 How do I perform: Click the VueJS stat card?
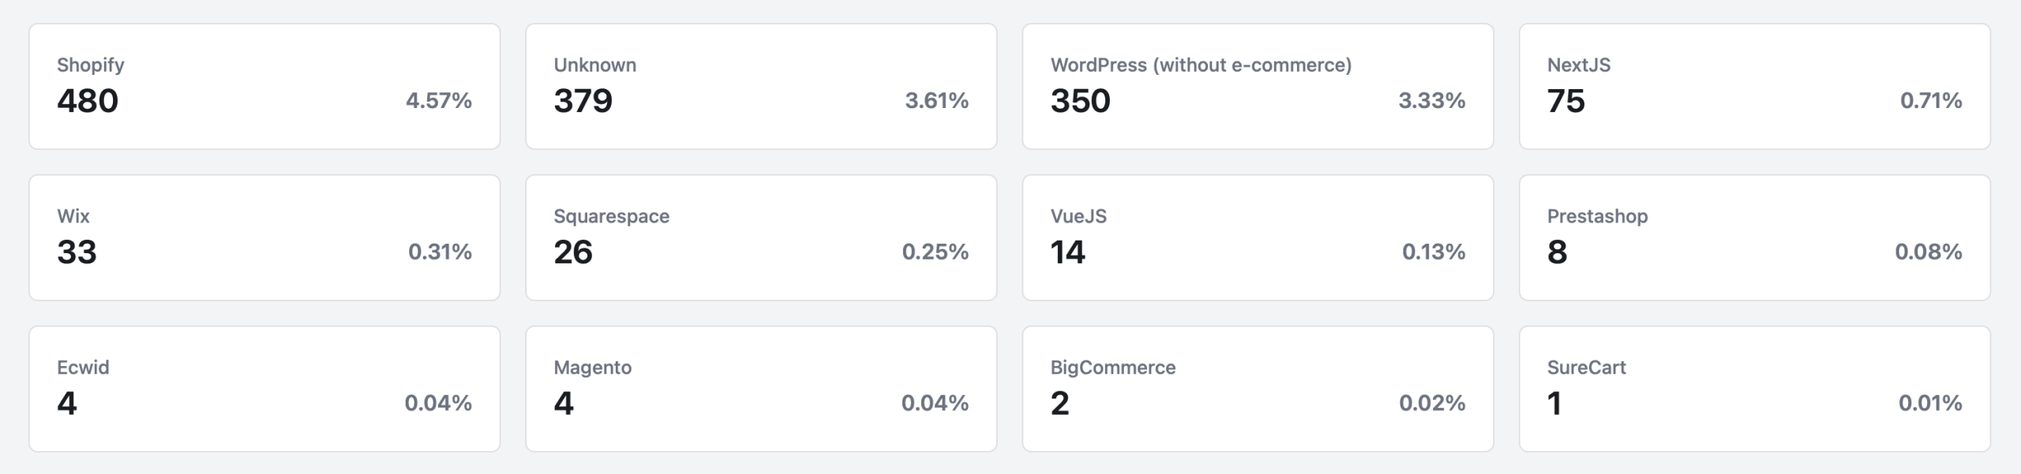click(1258, 237)
